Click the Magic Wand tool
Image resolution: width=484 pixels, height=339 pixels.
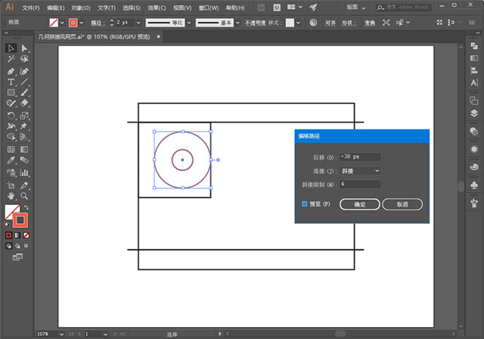click(x=11, y=59)
